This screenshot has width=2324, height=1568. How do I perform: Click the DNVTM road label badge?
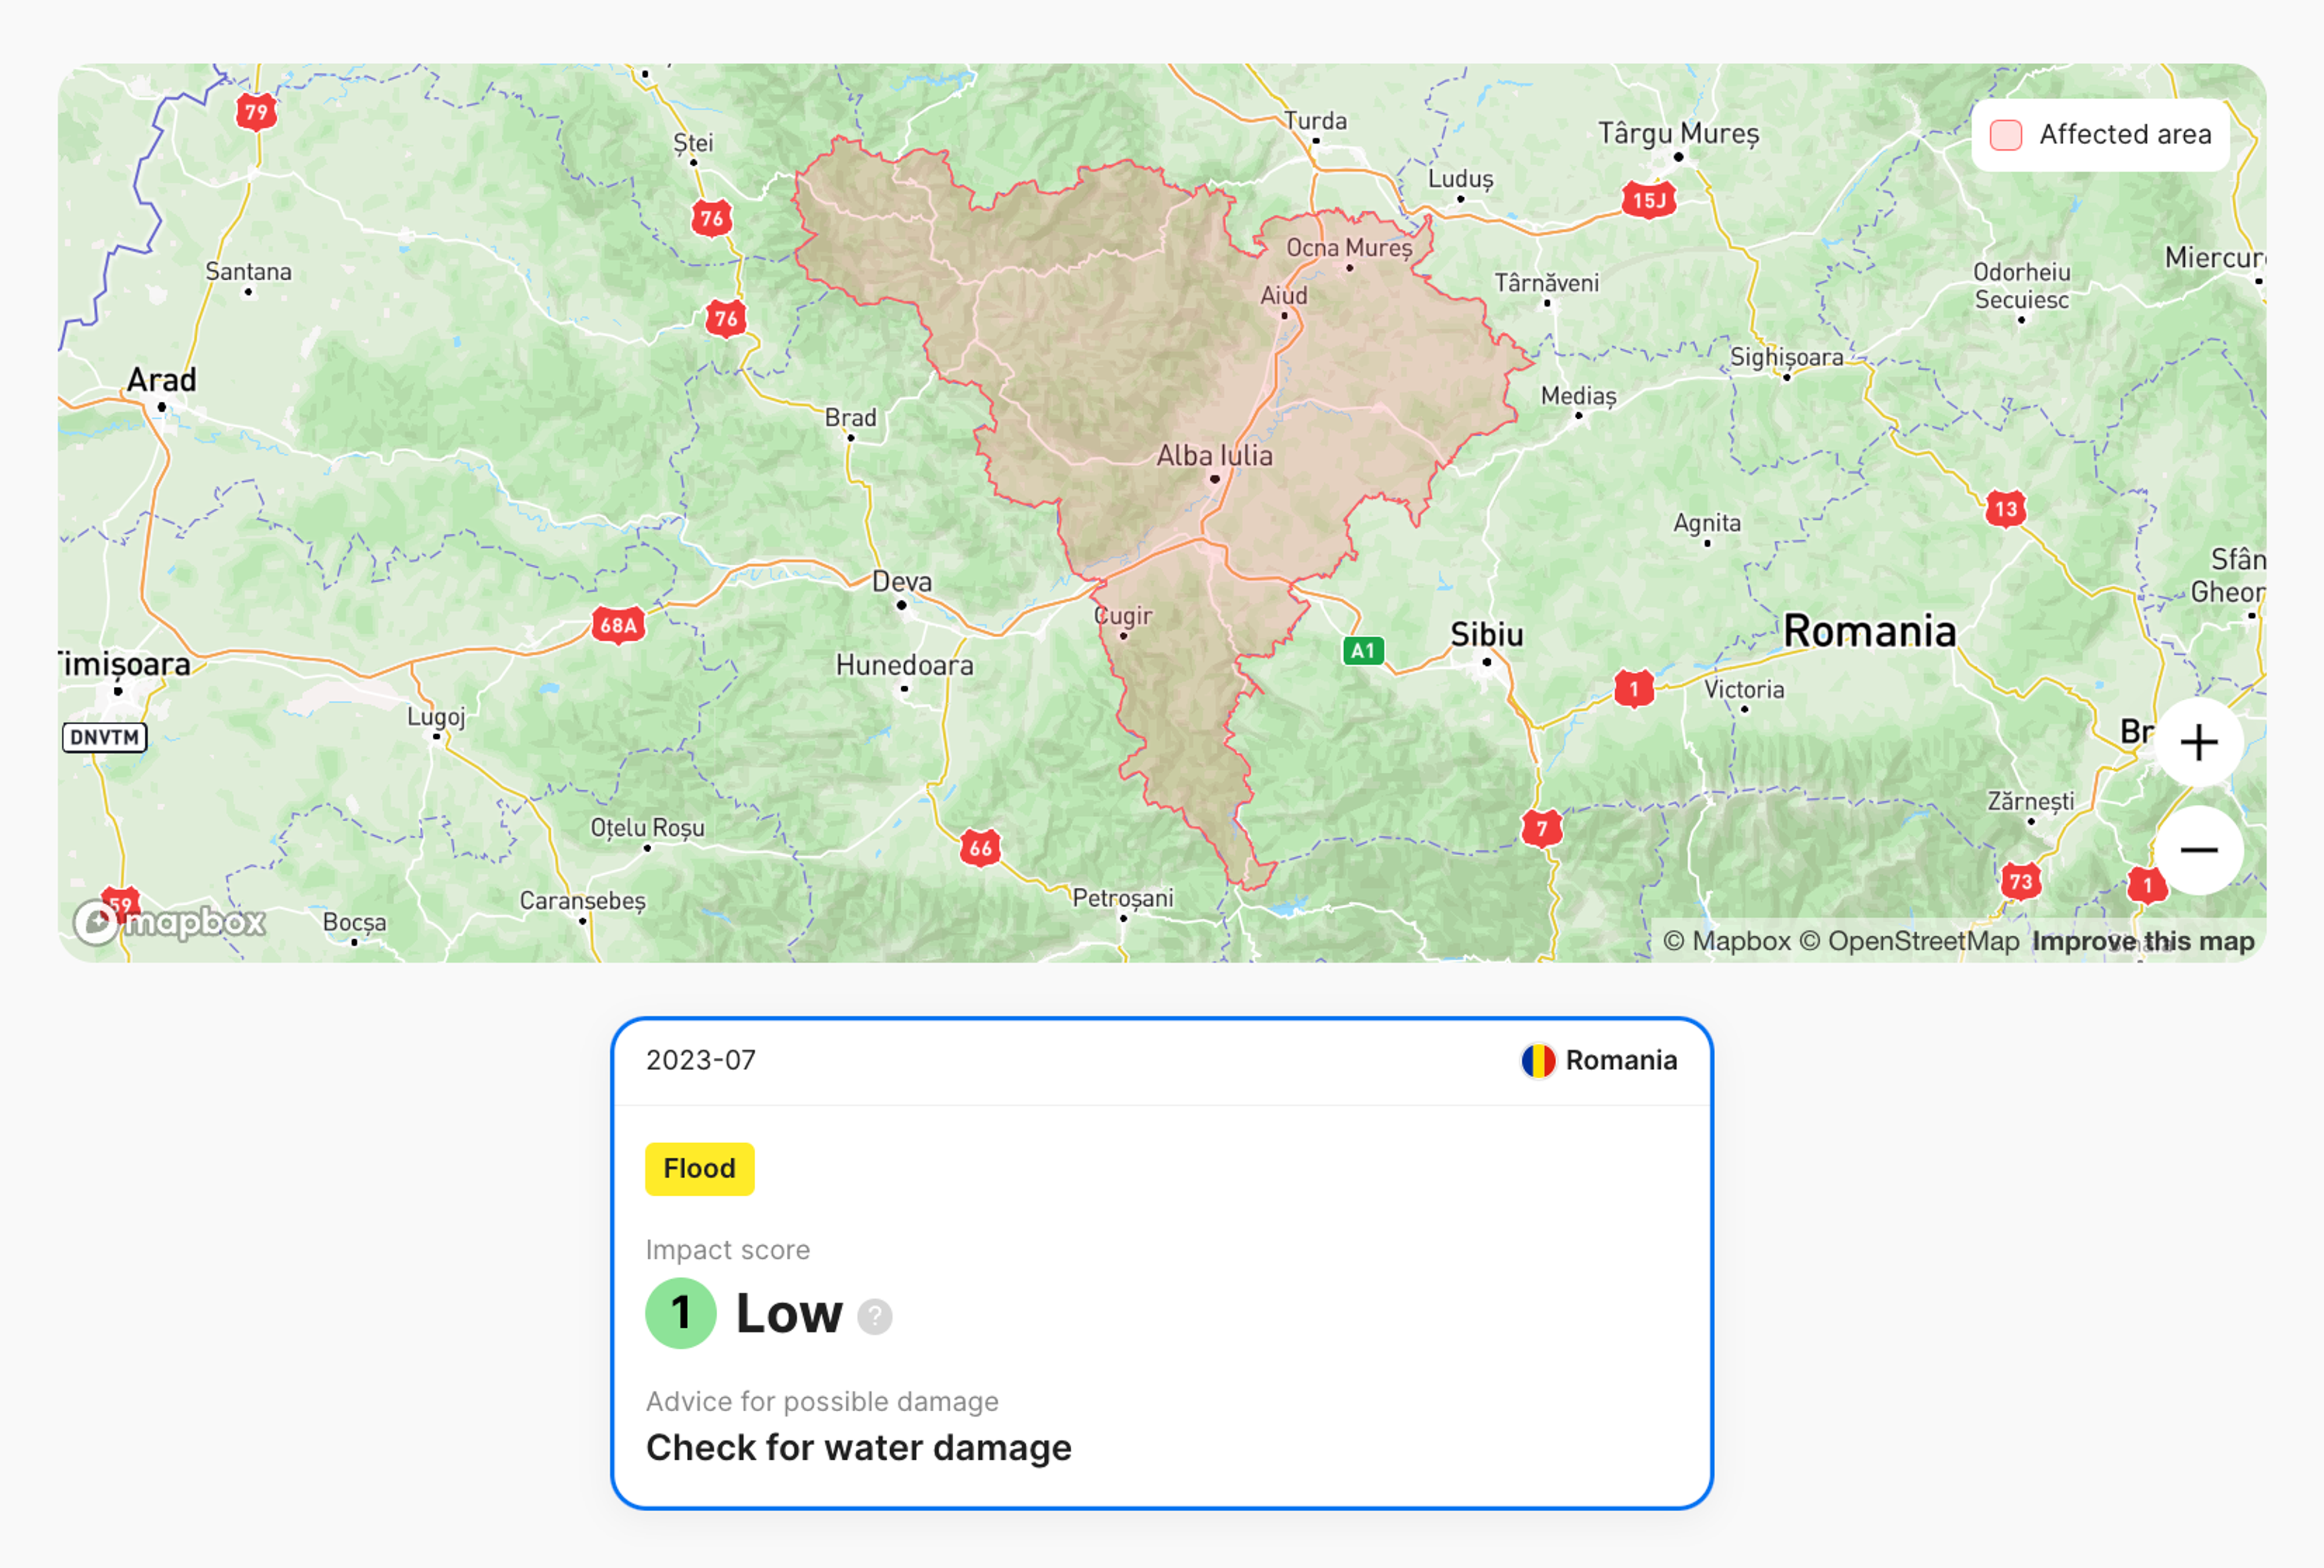105,738
